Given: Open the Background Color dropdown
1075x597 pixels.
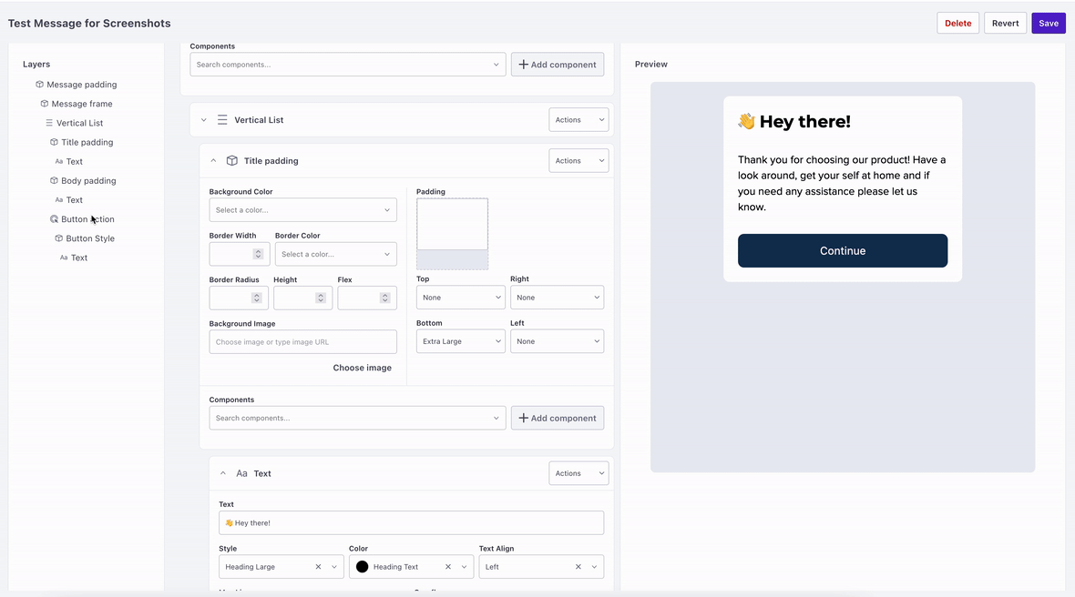Looking at the screenshot, I should pos(303,210).
